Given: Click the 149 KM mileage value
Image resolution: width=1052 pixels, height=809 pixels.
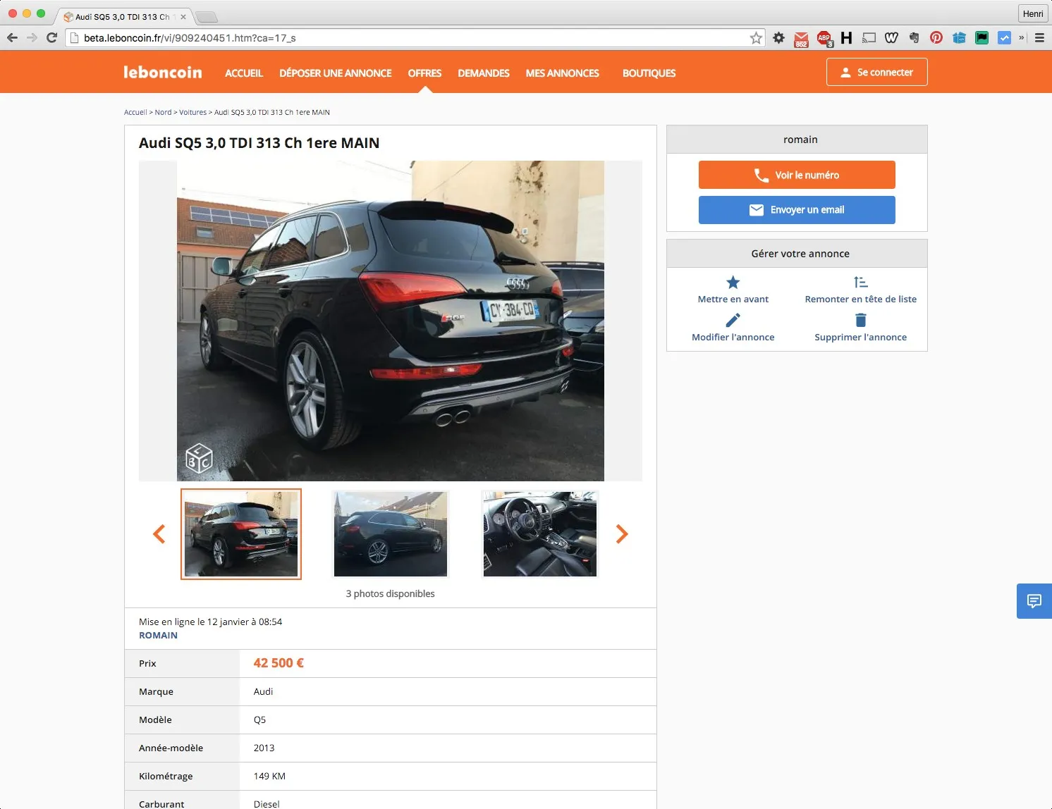Looking at the screenshot, I should pos(269,777).
